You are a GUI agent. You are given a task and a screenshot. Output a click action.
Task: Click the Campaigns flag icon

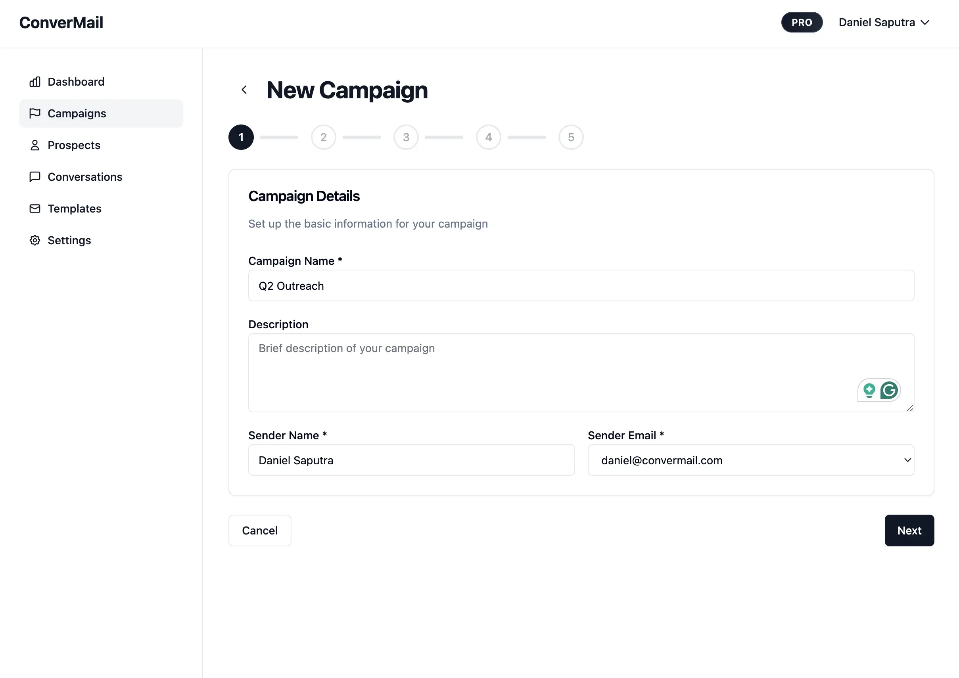[35, 113]
